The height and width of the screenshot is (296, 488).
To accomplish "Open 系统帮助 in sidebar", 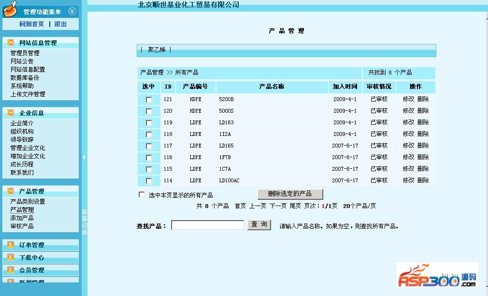I will [22, 86].
